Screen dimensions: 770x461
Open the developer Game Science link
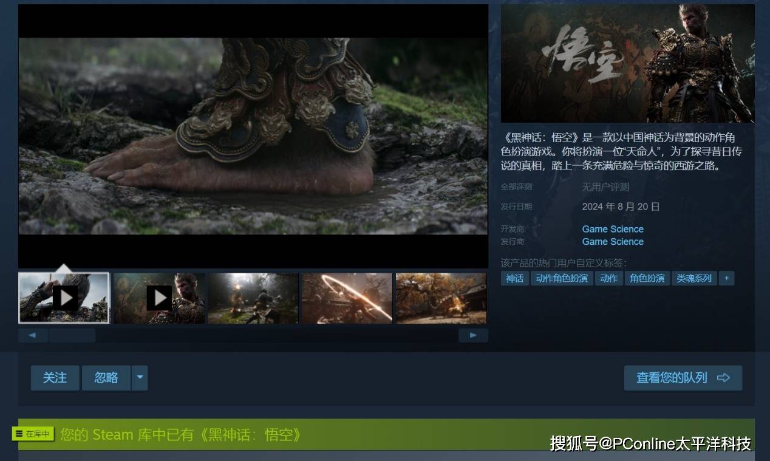(613, 229)
